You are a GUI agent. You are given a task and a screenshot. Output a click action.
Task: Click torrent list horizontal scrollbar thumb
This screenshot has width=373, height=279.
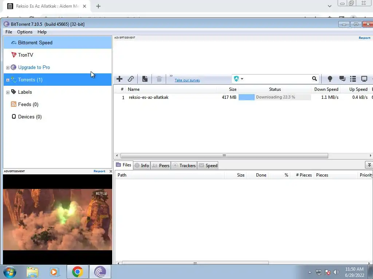(224, 155)
